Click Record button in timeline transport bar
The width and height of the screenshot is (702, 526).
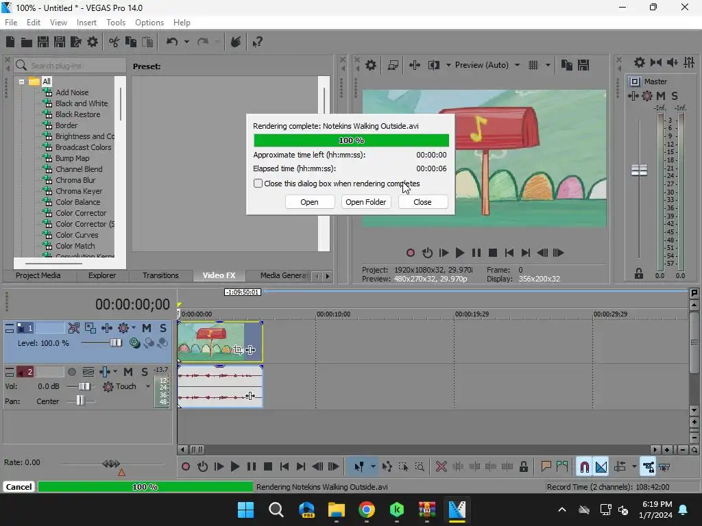click(186, 466)
